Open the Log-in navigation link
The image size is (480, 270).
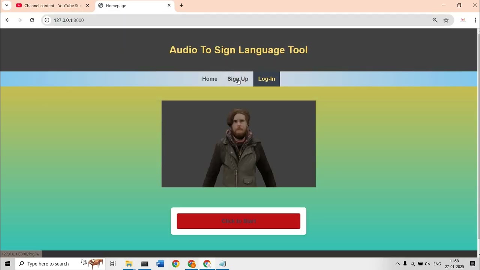coord(267,79)
